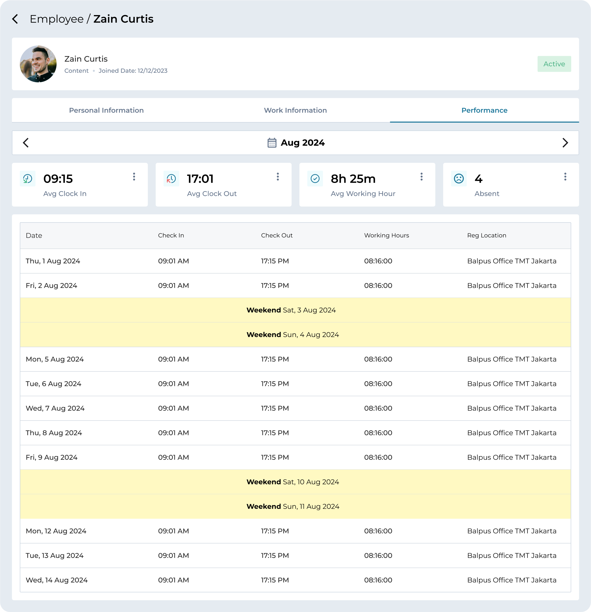Open Avg Clock Out card options menu

pyautogui.click(x=277, y=177)
